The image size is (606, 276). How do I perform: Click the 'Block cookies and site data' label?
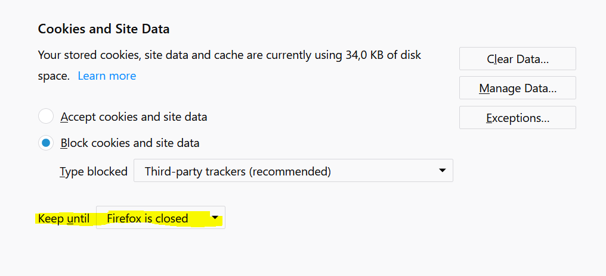pyautogui.click(x=130, y=143)
